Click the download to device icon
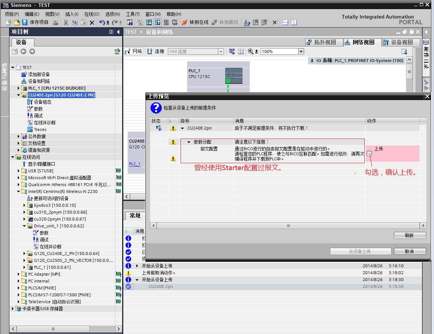 tap(149, 22)
